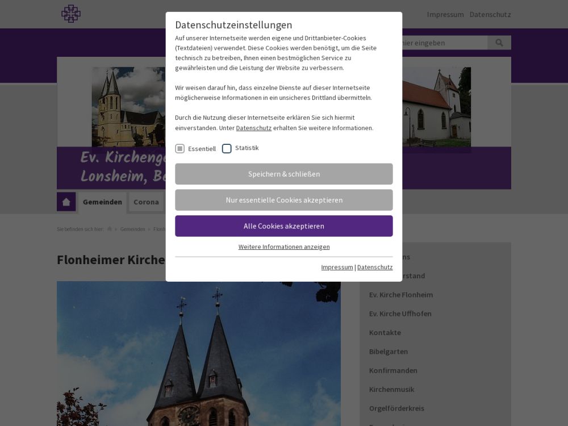Open Datenschutz link in dialog text
Screen dimensions: 568x426
coord(253,128)
